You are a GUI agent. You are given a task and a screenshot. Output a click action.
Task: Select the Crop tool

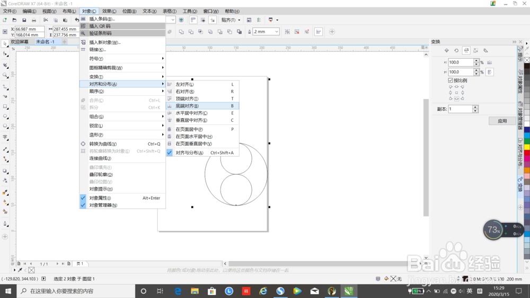[x=5, y=65]
